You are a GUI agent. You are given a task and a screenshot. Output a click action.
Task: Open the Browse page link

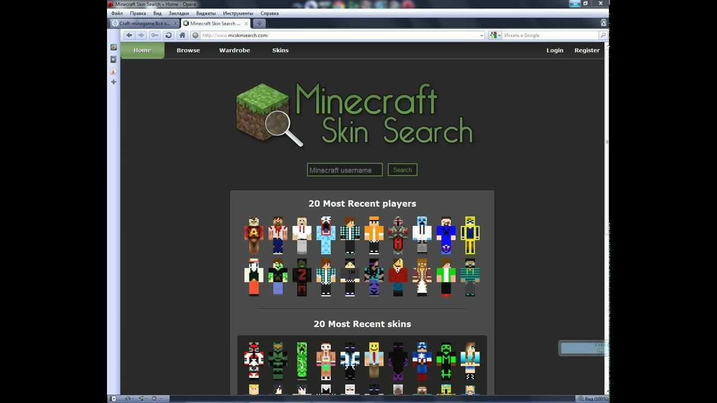pyautogui.click(x=188, y=50)
